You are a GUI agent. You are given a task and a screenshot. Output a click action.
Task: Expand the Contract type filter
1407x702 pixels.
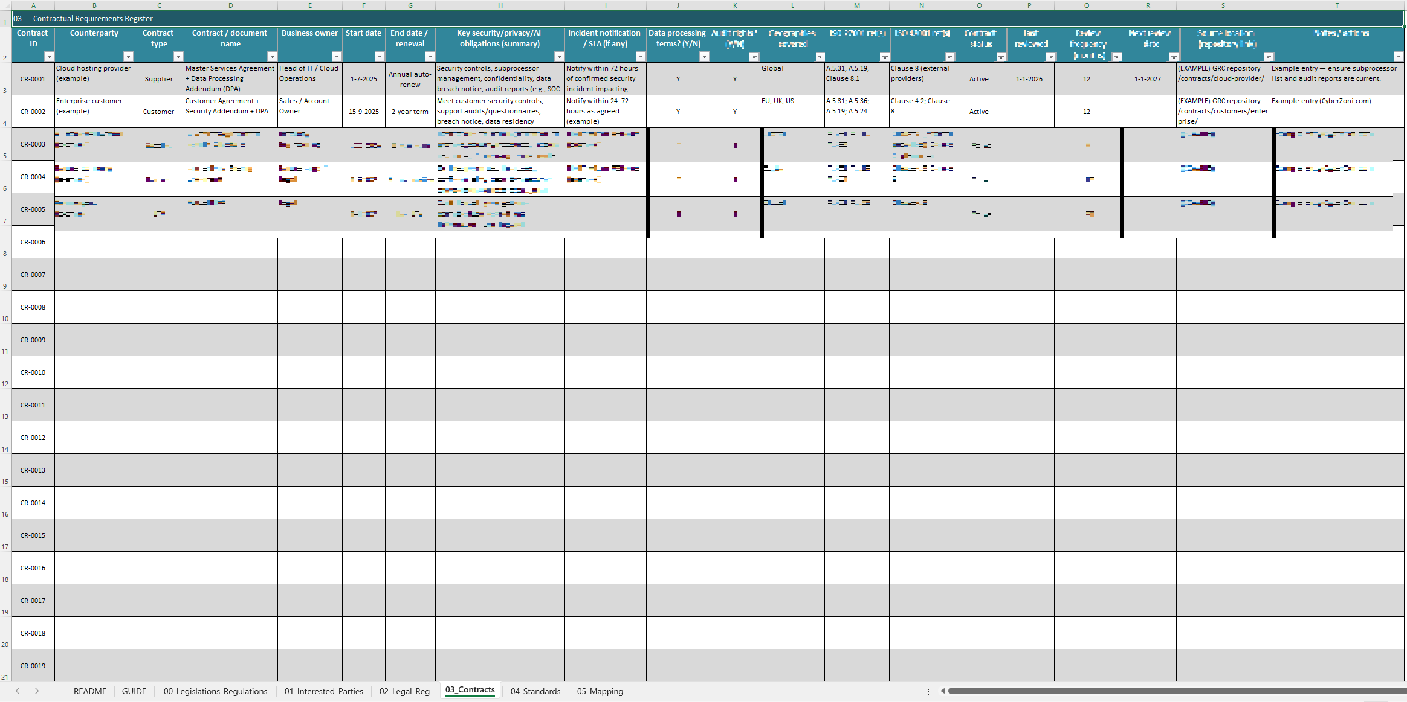point(178,57)
